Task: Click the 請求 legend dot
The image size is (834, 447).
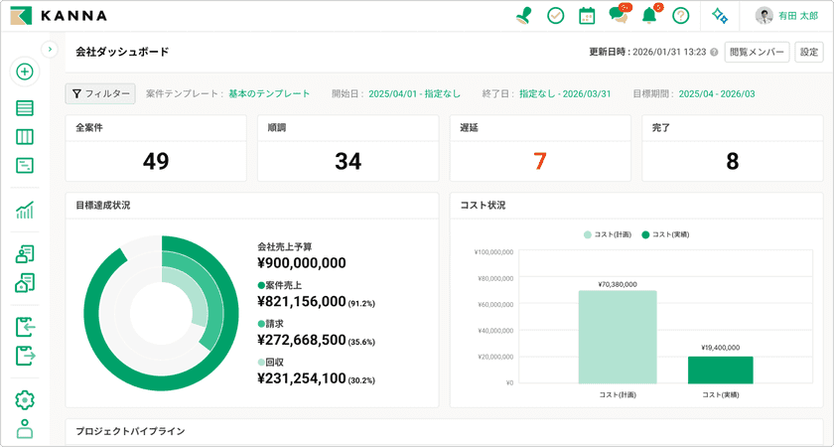Action: [260, 324]
